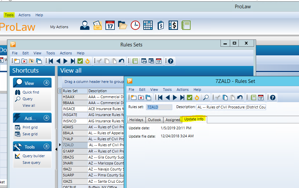Click Copy icon in 7ZALD window toolbar

tap(225, 97)
